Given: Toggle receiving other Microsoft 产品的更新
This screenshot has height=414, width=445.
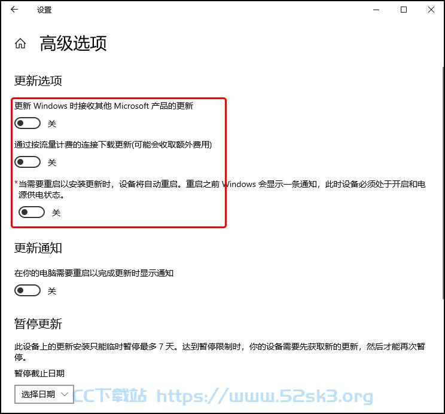Looking at the screenshot, I should [28, 123].
